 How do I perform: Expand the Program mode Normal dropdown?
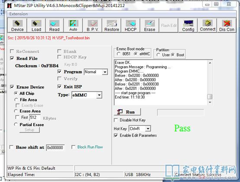coord(105,72)
